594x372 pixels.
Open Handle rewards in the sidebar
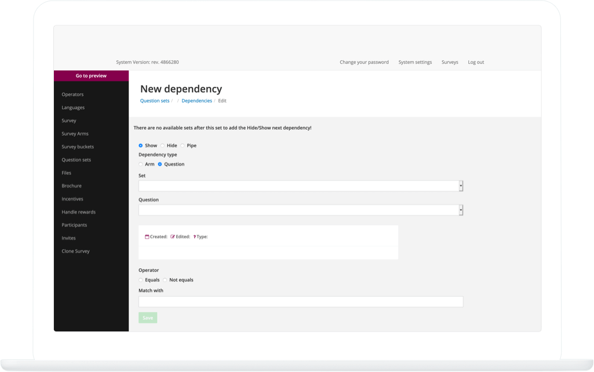pyautogui.click(x=78, y=212)
